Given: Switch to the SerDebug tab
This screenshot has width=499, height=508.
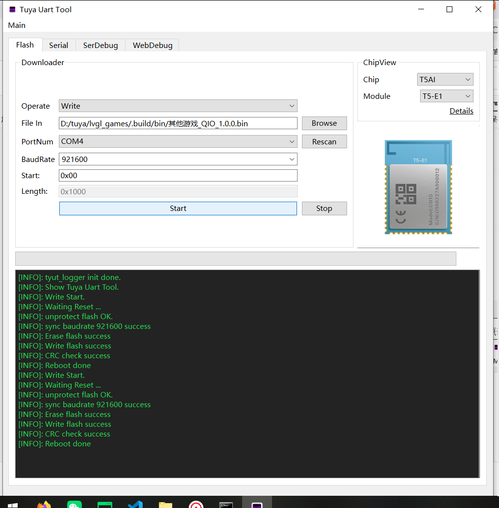Looking at the screenshot, I should click(x=100, y=46).
